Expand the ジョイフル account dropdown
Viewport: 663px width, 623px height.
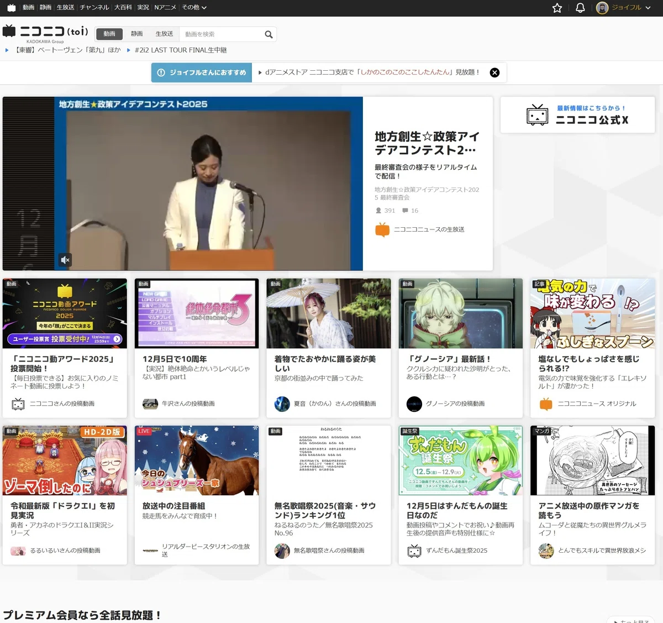647,8
